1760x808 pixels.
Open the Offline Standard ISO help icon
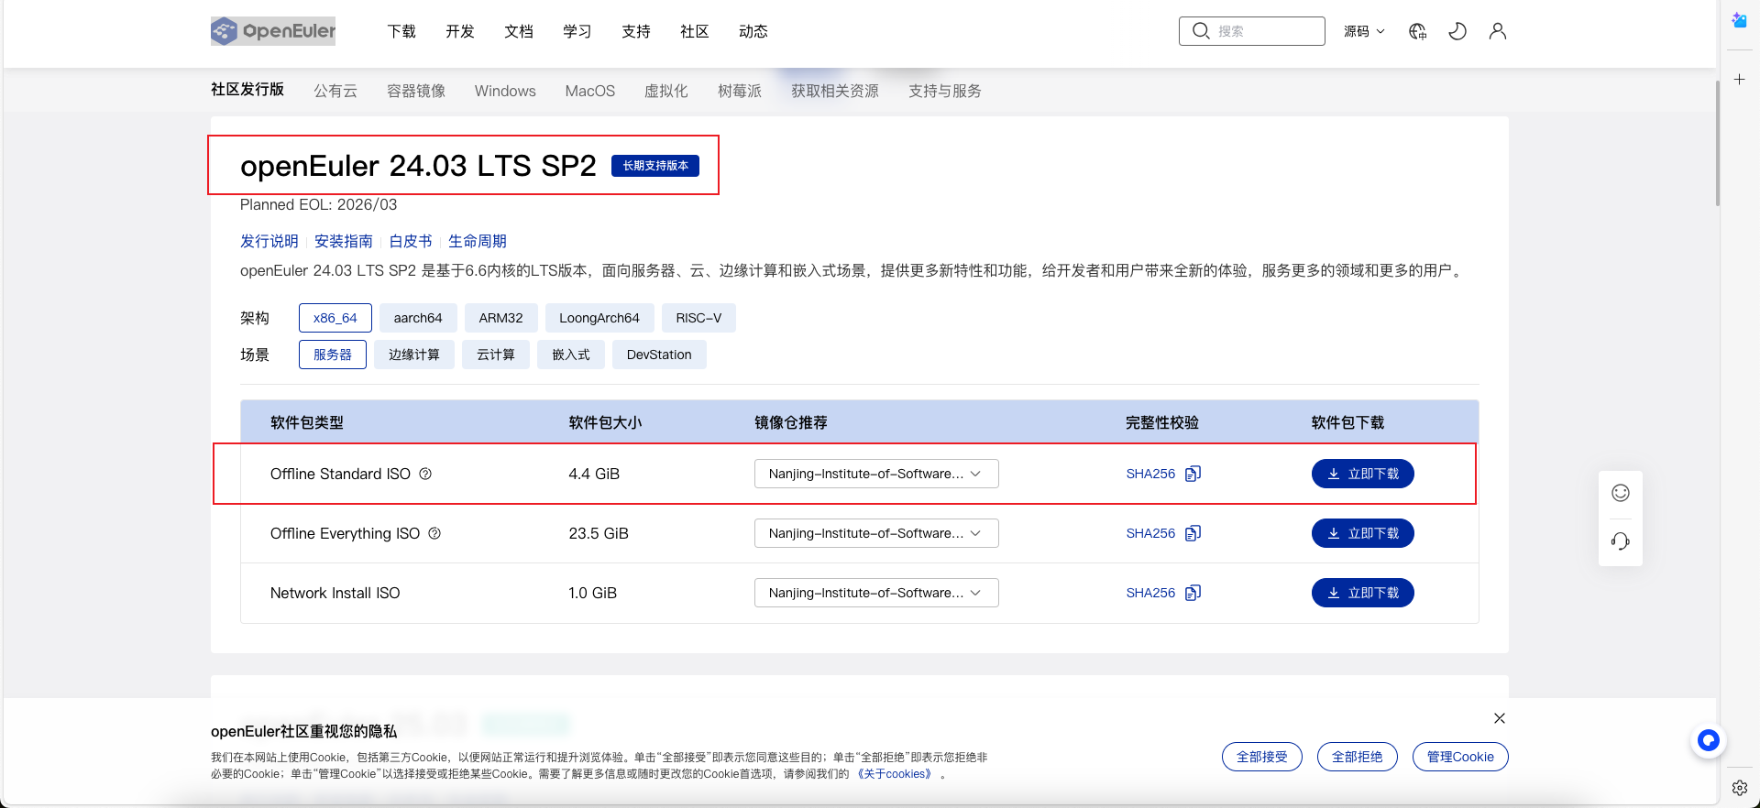tap(425, 474)
